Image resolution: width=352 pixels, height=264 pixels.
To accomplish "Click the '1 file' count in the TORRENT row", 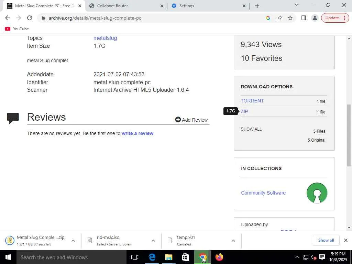I will [321, 101].
